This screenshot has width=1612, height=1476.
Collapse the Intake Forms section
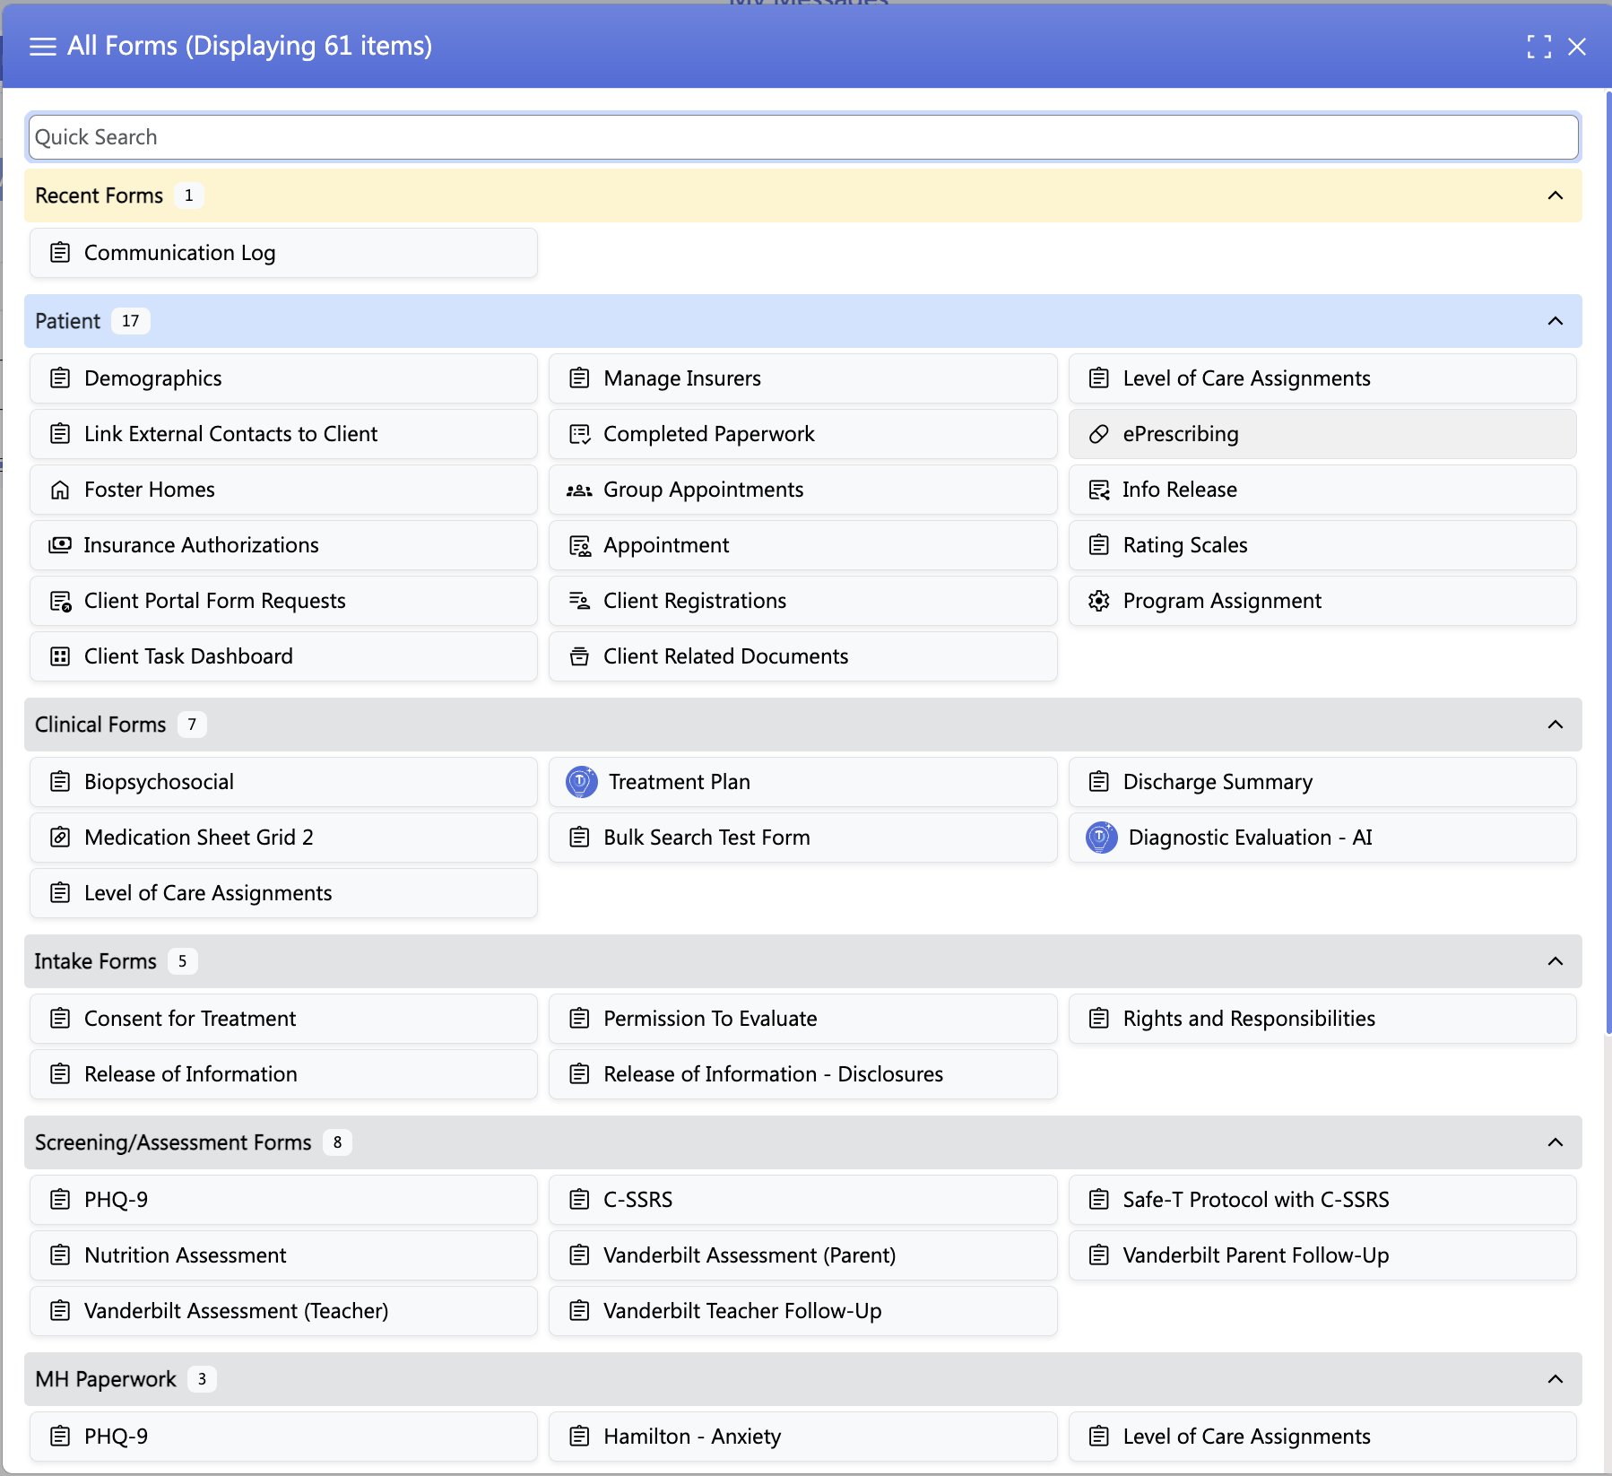[1556, 961]
